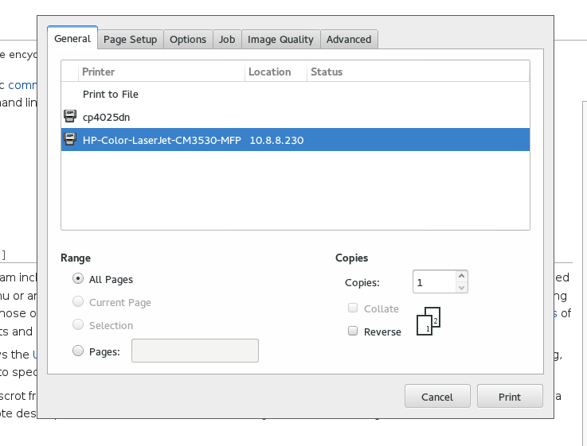Sort by the Status column header
The width and height of the screenshot is (587, 446).
click(x=417, y=72)
